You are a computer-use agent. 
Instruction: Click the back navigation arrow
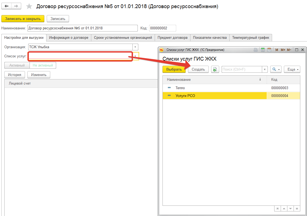pos(6,6)
